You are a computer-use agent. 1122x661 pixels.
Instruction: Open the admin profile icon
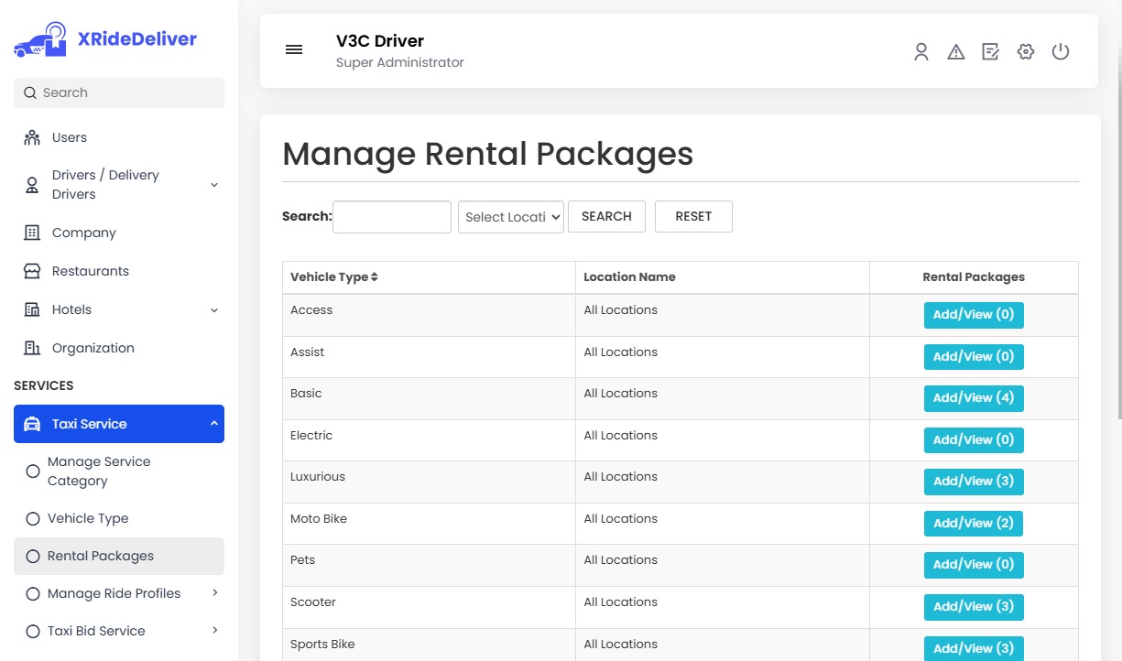(x=920, y=52)
